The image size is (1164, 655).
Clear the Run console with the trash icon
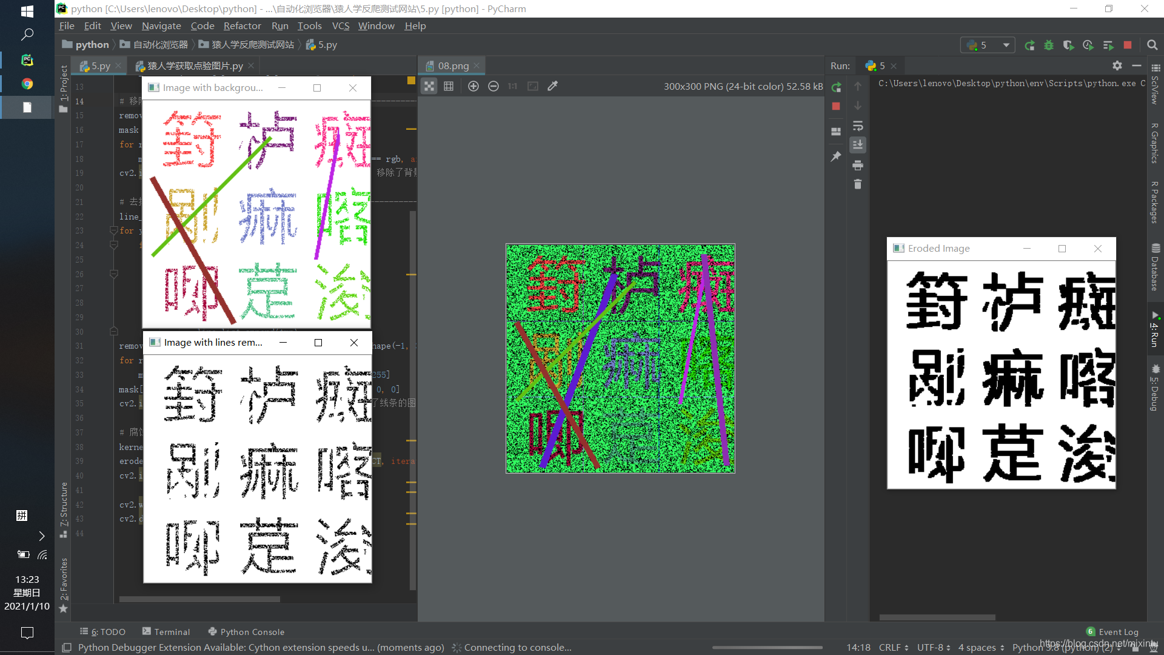(x=858, y=184)
